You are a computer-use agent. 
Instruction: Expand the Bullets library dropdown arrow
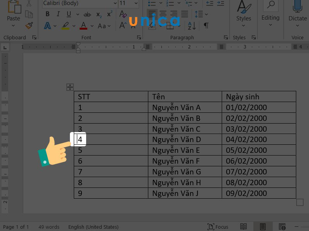coord(161,3)
